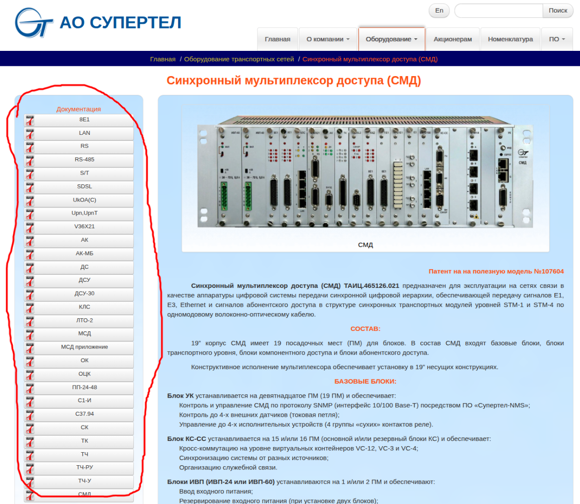The height and width of the screenshot is (504, 580).
Task: Click the СОСТАВ: section heading
Action: click(366, 329)
